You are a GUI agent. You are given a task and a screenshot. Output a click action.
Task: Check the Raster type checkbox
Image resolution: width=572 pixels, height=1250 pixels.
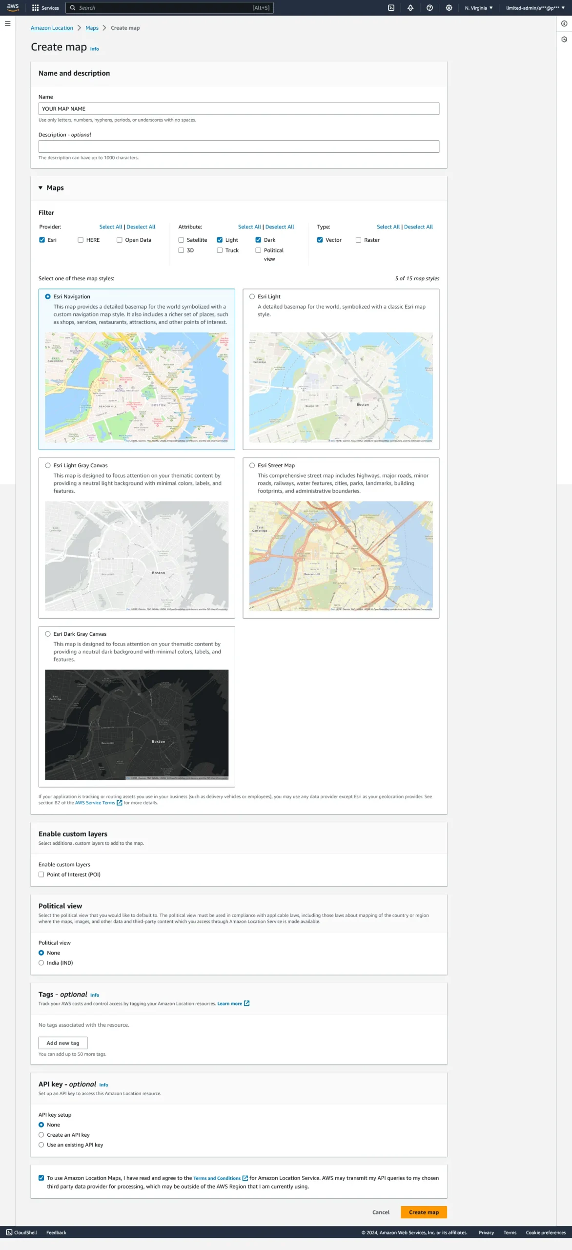[358, 240]
